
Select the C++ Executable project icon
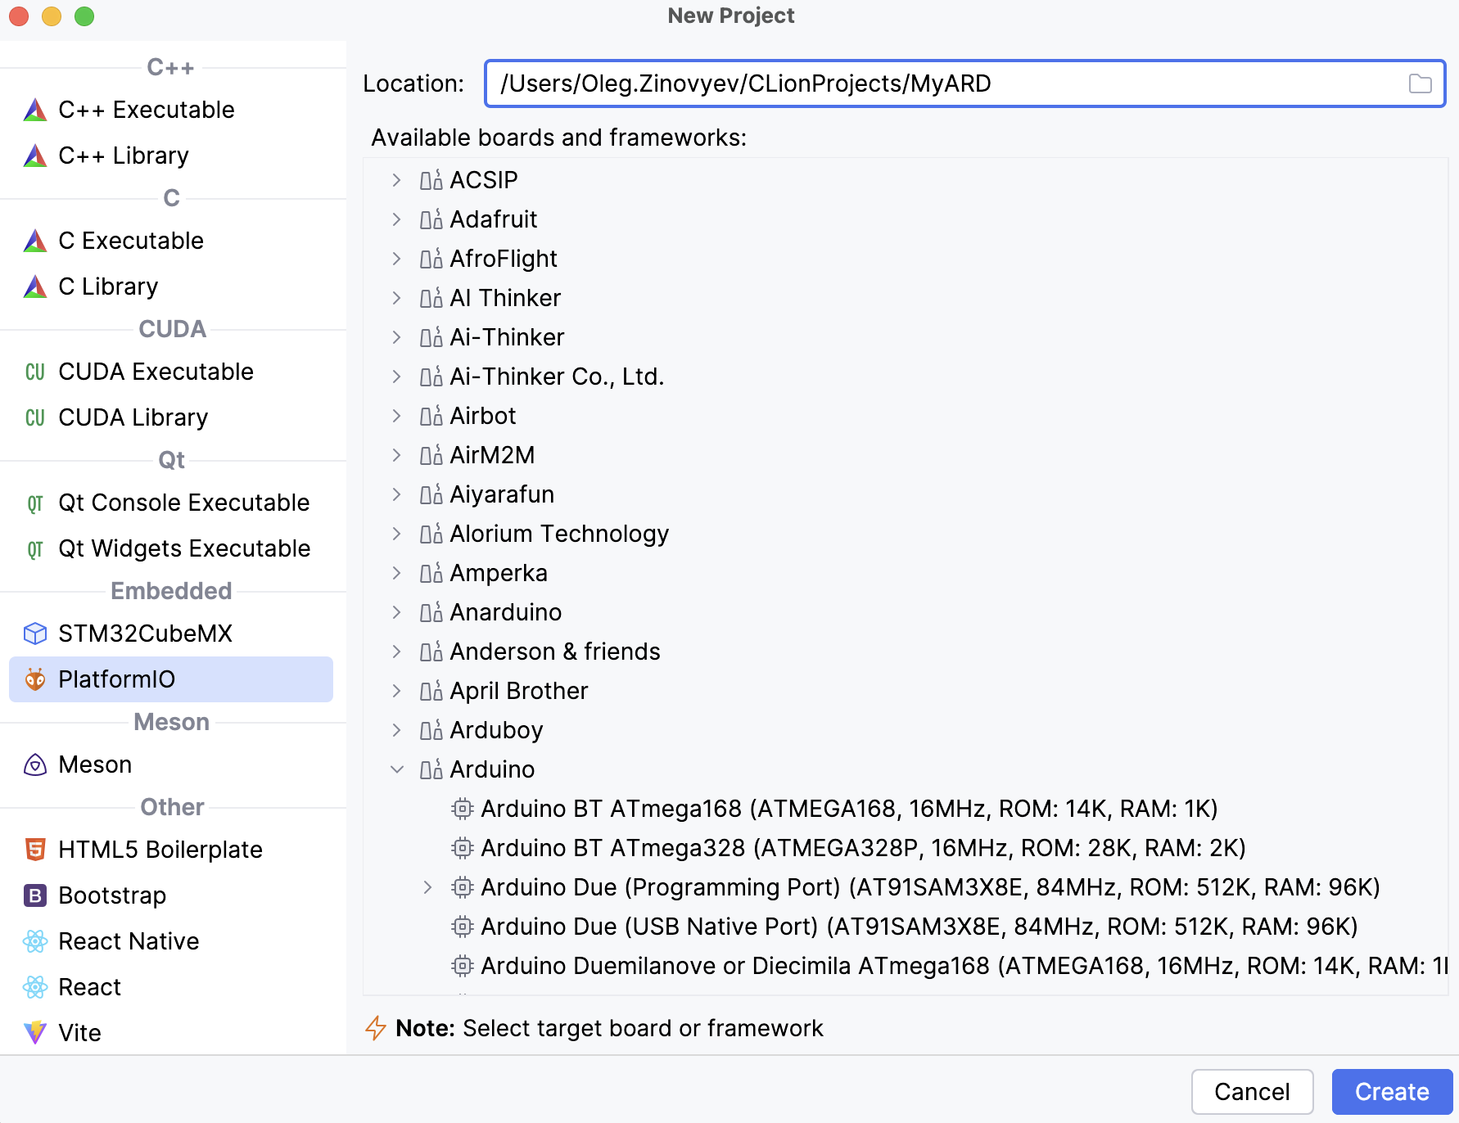point(34,109)
